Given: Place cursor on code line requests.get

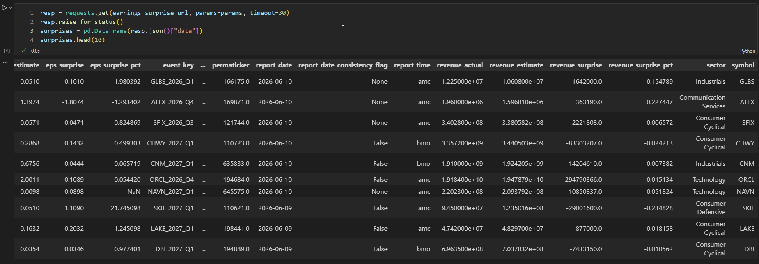Looking at the screenshot, I should [x=165, y=13].
